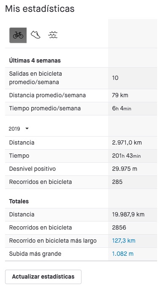
Task: Select the Salidas en bicicleta promedio/semana label
Action: pyautogui.click(x=35, y=78)
